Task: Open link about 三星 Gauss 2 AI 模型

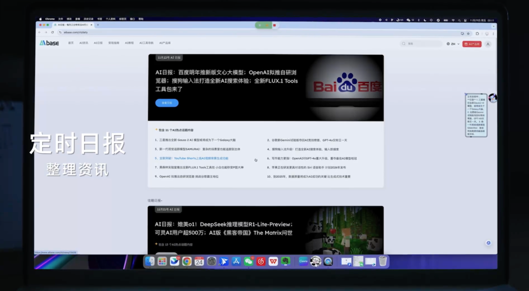Action: 195,140
